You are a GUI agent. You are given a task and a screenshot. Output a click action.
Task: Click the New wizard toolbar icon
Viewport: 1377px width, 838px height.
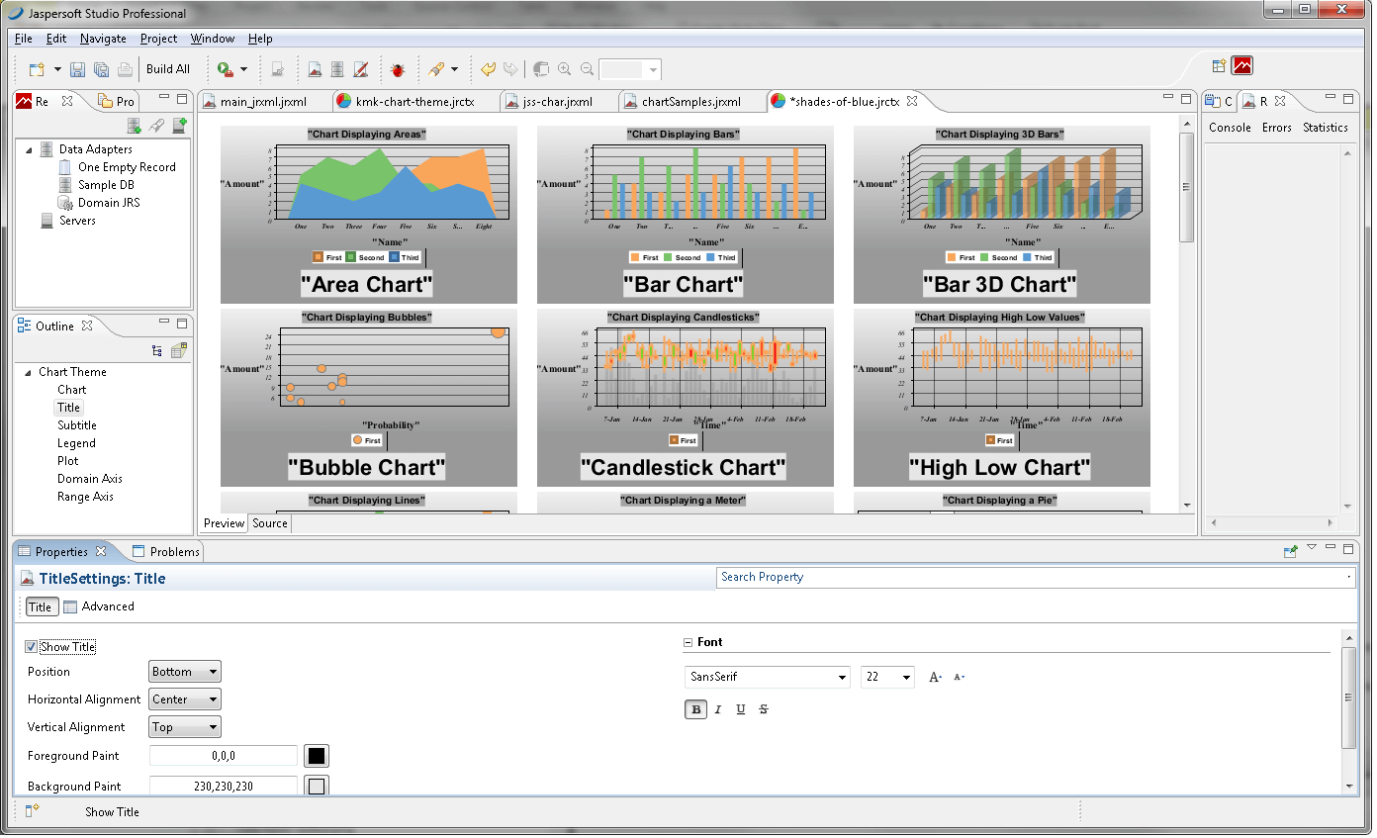(37, 69)
